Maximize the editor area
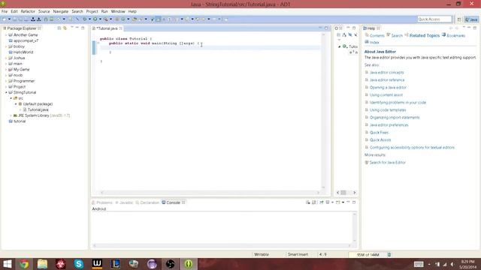Screen dimensions: 481x270 326,28
